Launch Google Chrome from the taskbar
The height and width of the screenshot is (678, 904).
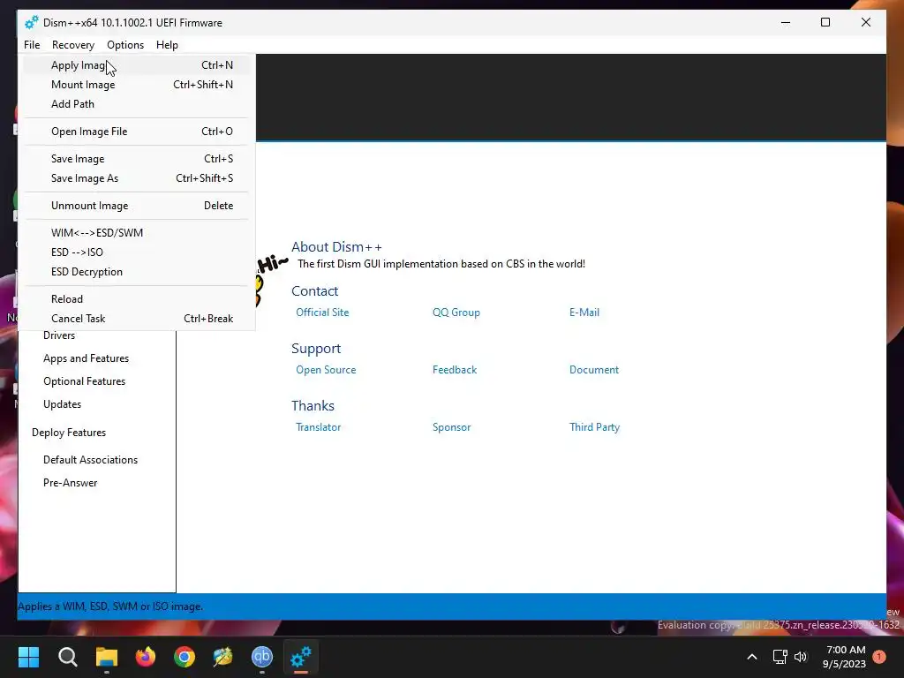pyautogui.click(x=185, y=656)
